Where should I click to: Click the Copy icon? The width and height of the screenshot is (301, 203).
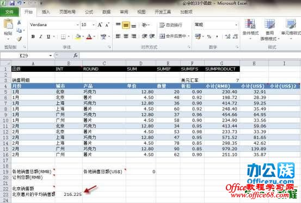pyautogui.click(x=19, y=30)
